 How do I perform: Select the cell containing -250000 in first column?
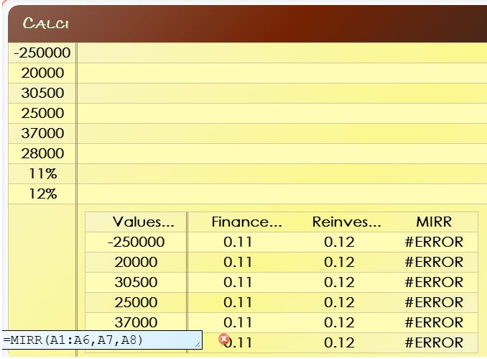tap(42, 53)
